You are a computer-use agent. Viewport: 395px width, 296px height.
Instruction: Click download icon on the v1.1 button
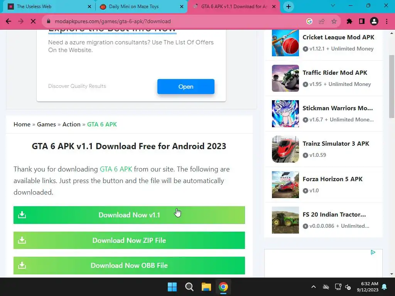click(22, 215)
